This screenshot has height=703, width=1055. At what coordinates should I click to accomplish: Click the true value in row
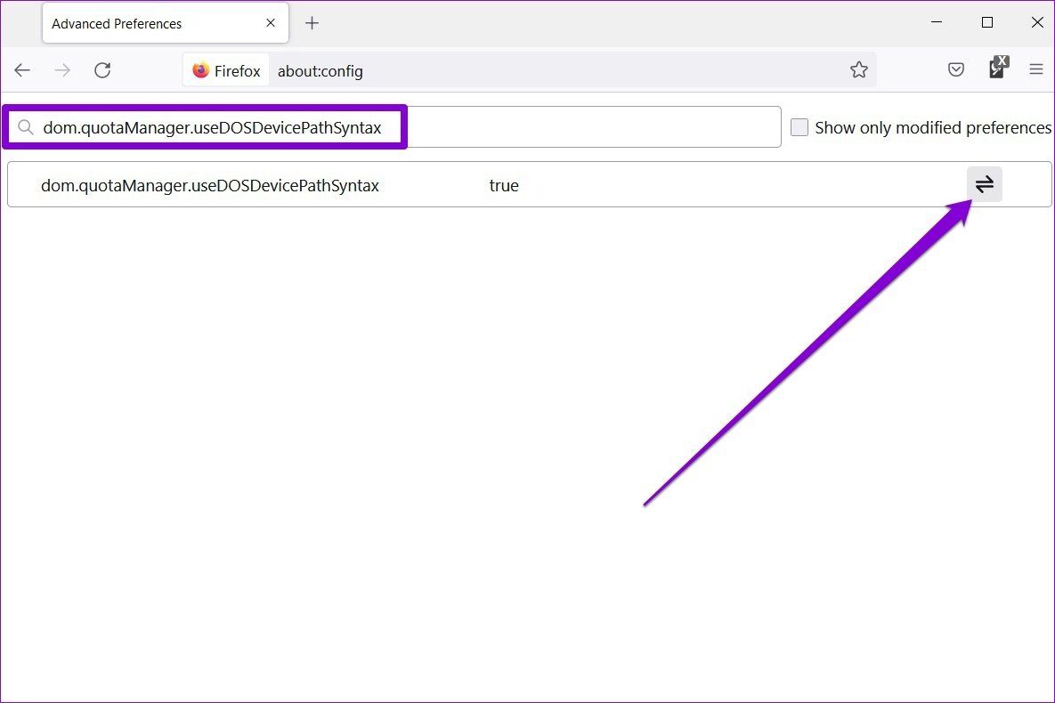[x=504, y=186]
